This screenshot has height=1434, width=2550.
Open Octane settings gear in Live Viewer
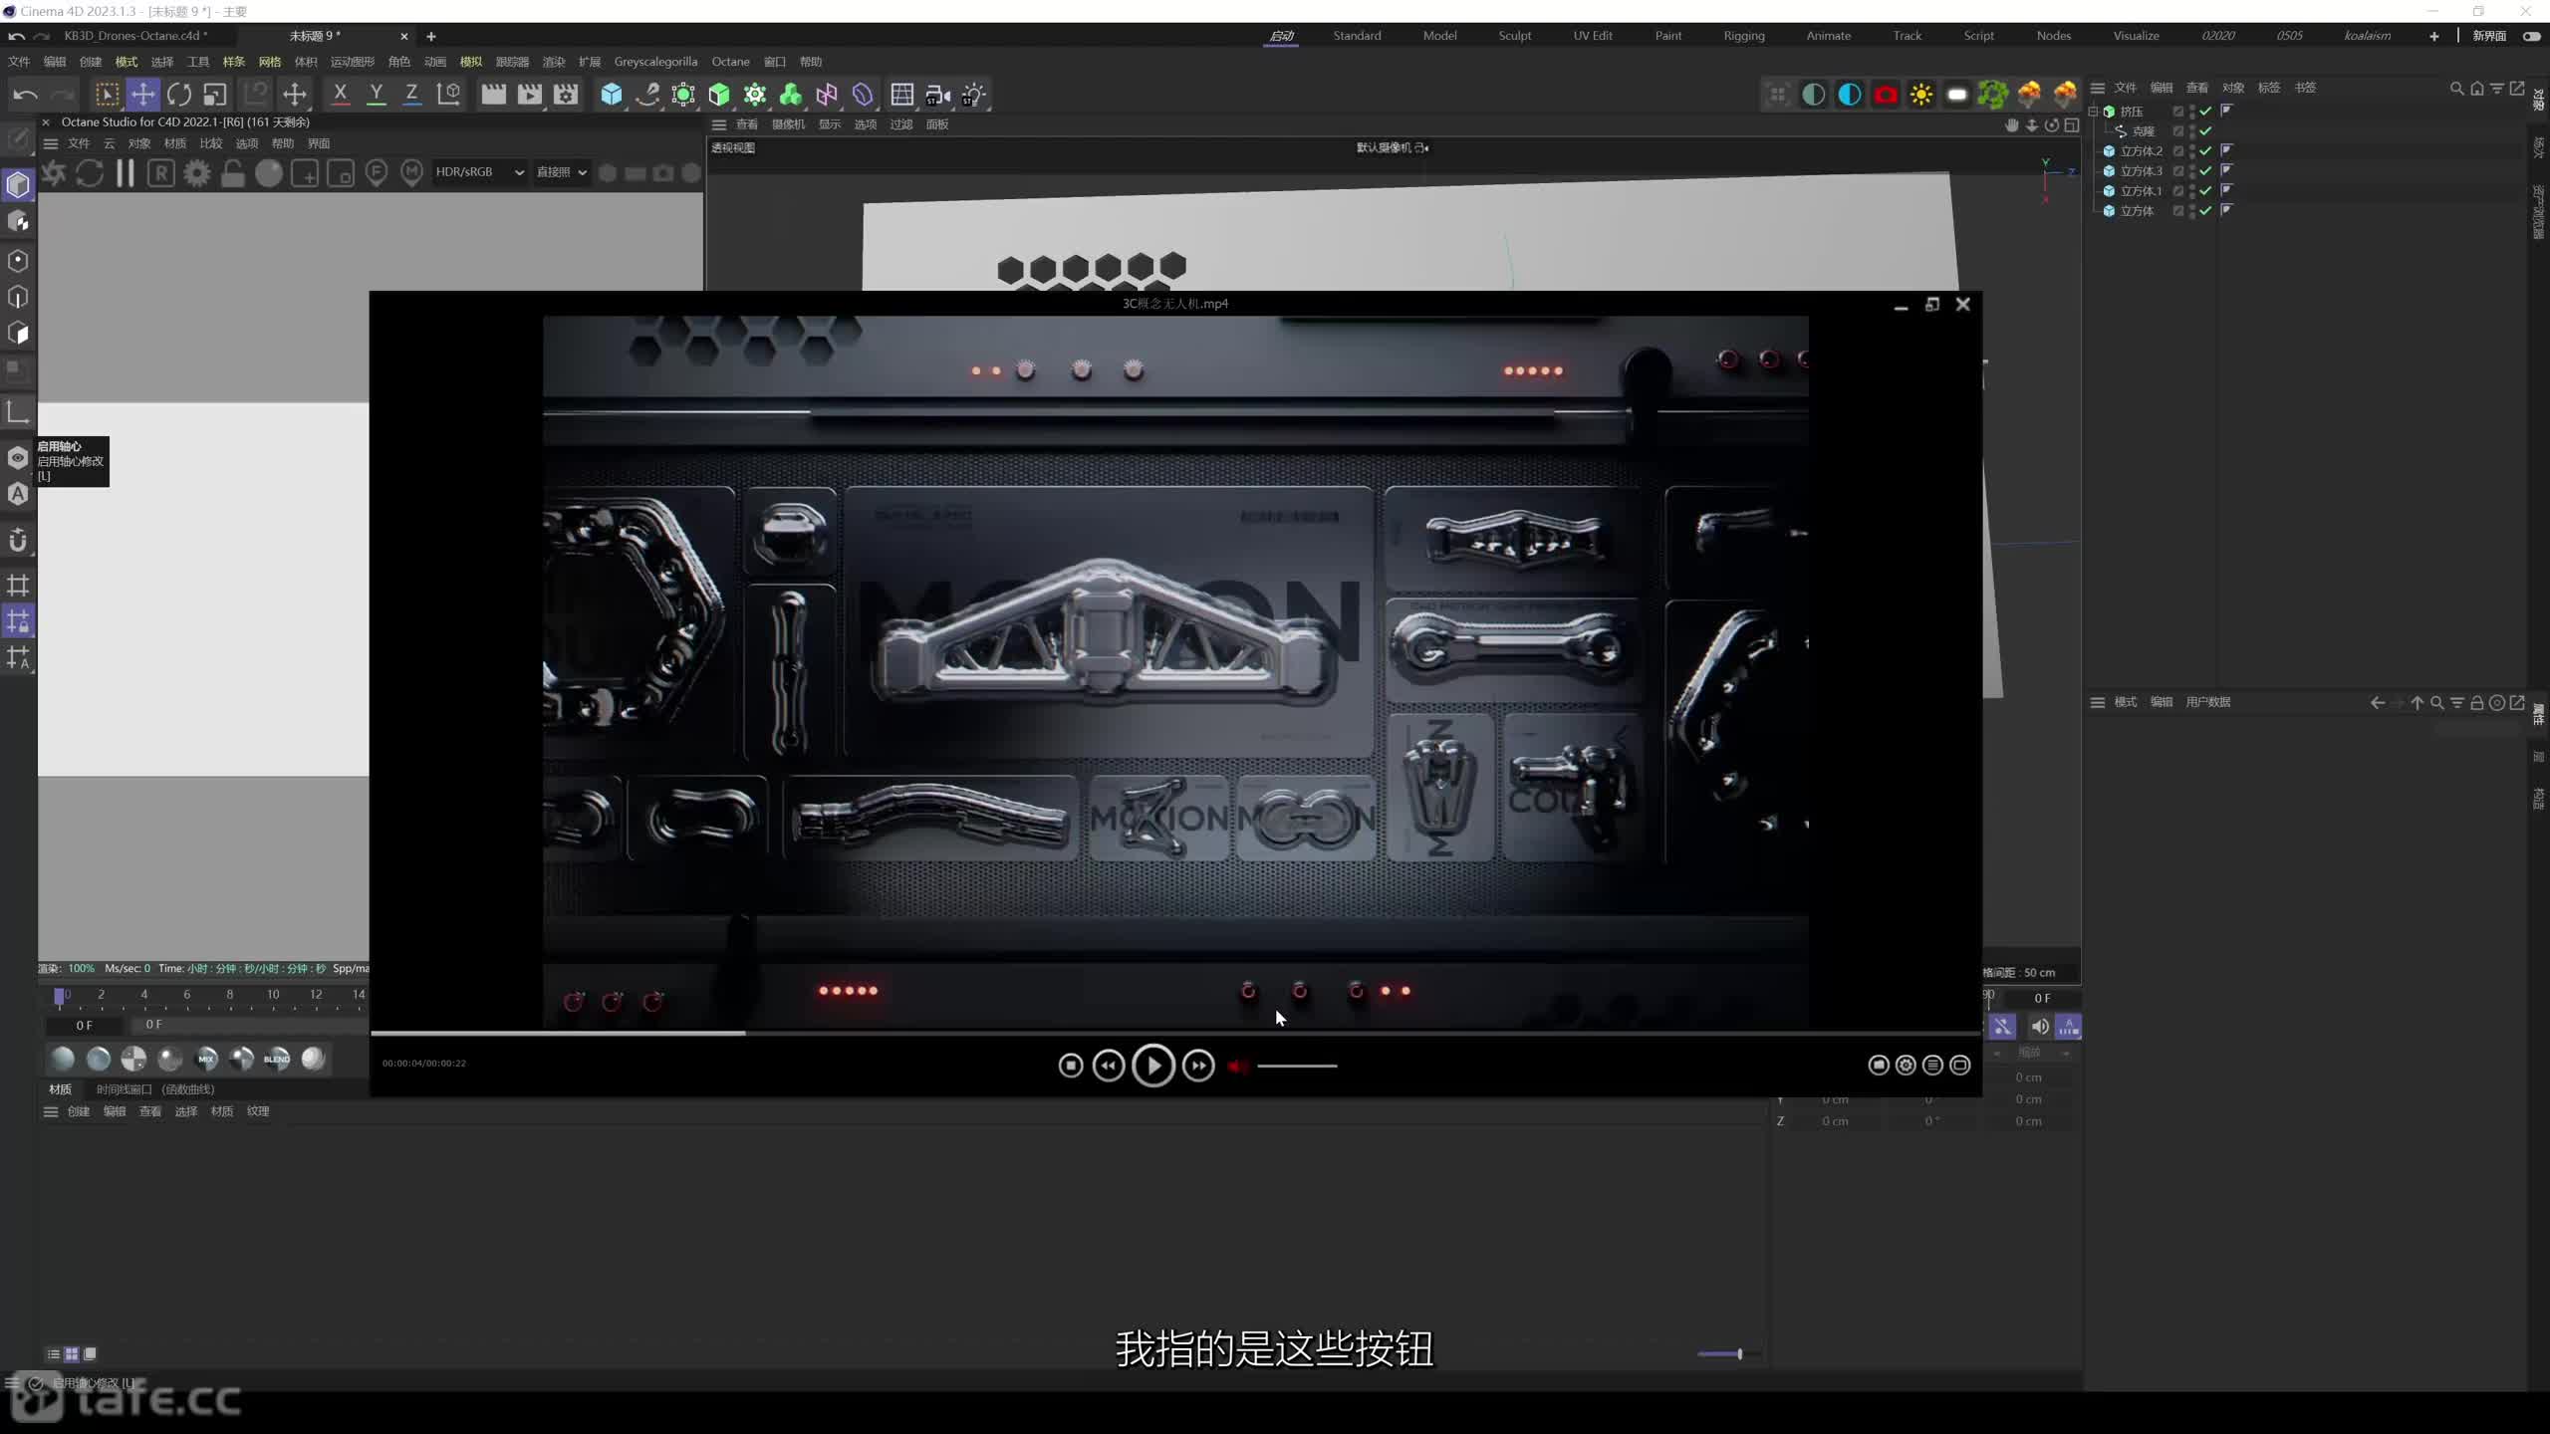pos(197,173)
